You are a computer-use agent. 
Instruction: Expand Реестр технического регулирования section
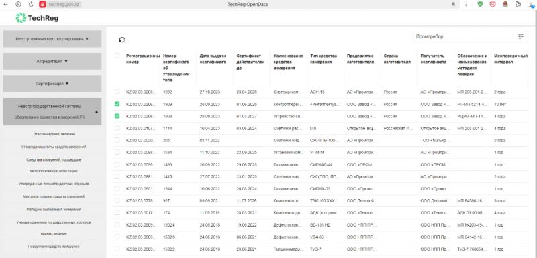tap(52, 39)
